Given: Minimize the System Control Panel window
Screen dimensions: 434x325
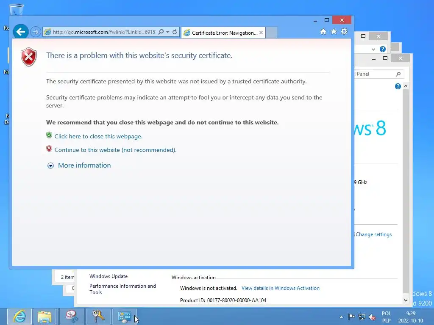Looking at the screenshot, I should 374,58.
